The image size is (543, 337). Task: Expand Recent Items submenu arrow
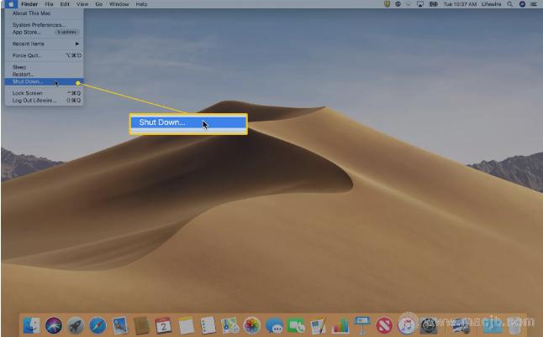point(76,44)
